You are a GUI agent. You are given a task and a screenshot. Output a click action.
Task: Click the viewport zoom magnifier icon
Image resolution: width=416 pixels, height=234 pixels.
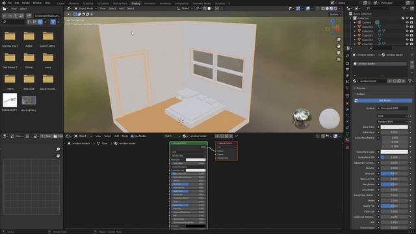tap(339, 40)
